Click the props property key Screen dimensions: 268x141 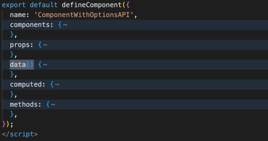click(x=20, y=45)
